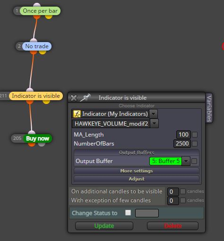
Task: Click yellow output connector under Indicator is visible block
Action: point(46,102)
